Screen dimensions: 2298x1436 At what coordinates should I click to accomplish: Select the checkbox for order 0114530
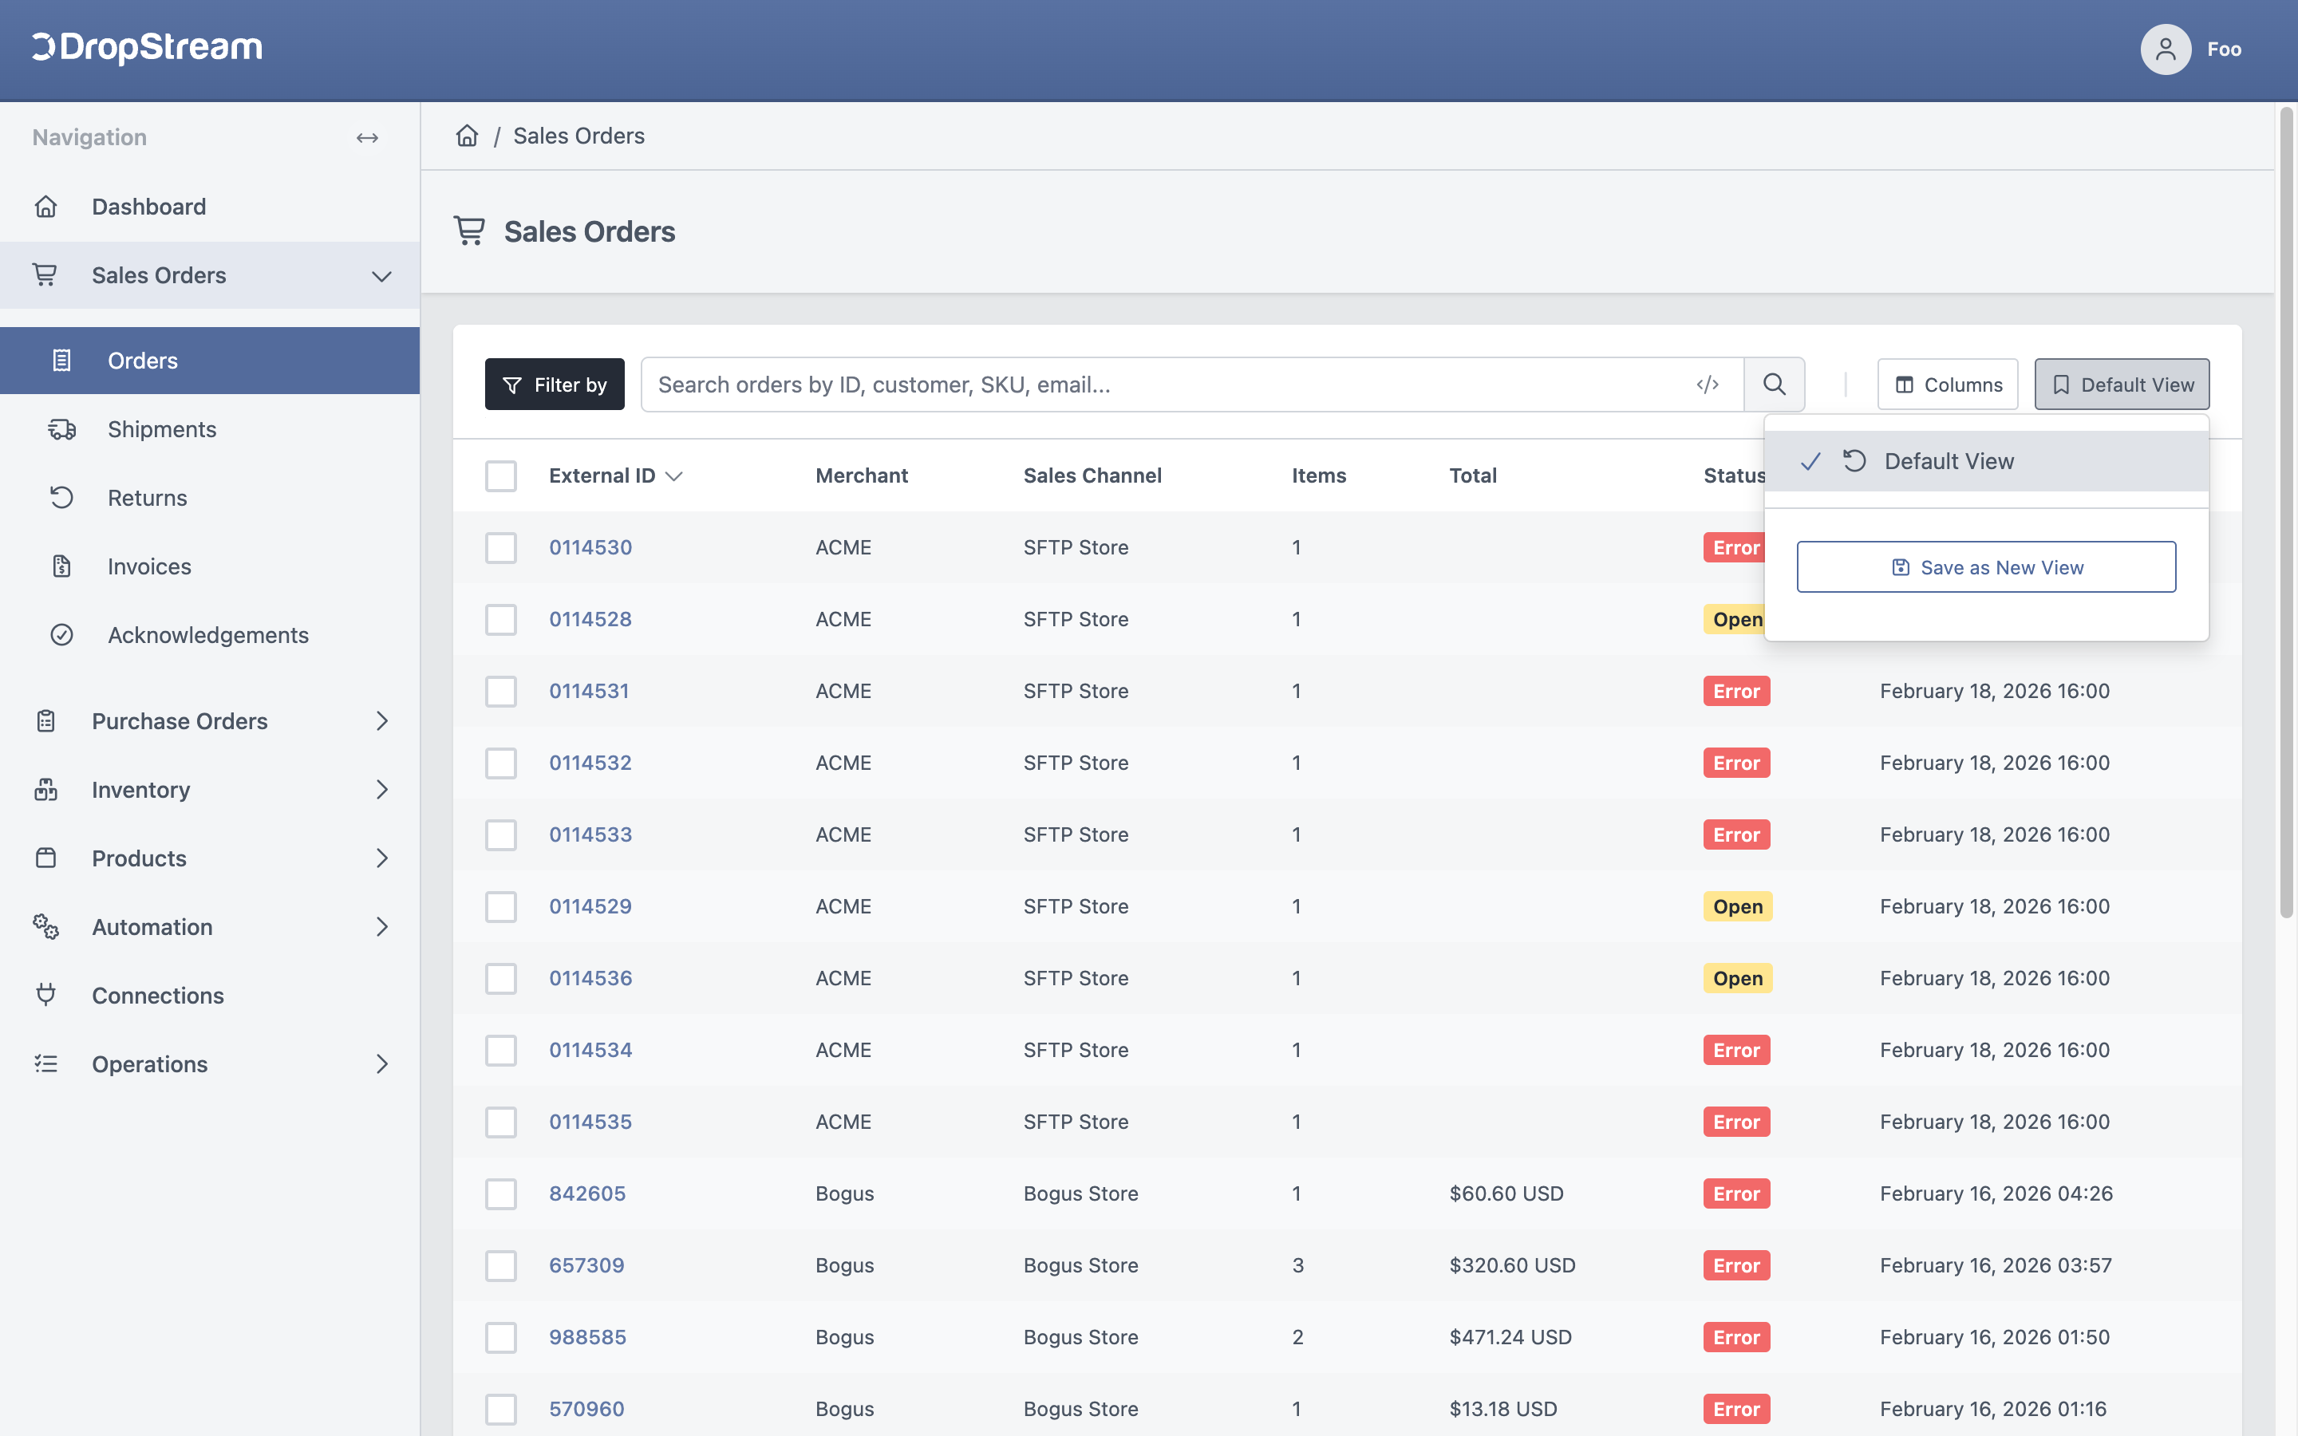(x=501, y=548)
